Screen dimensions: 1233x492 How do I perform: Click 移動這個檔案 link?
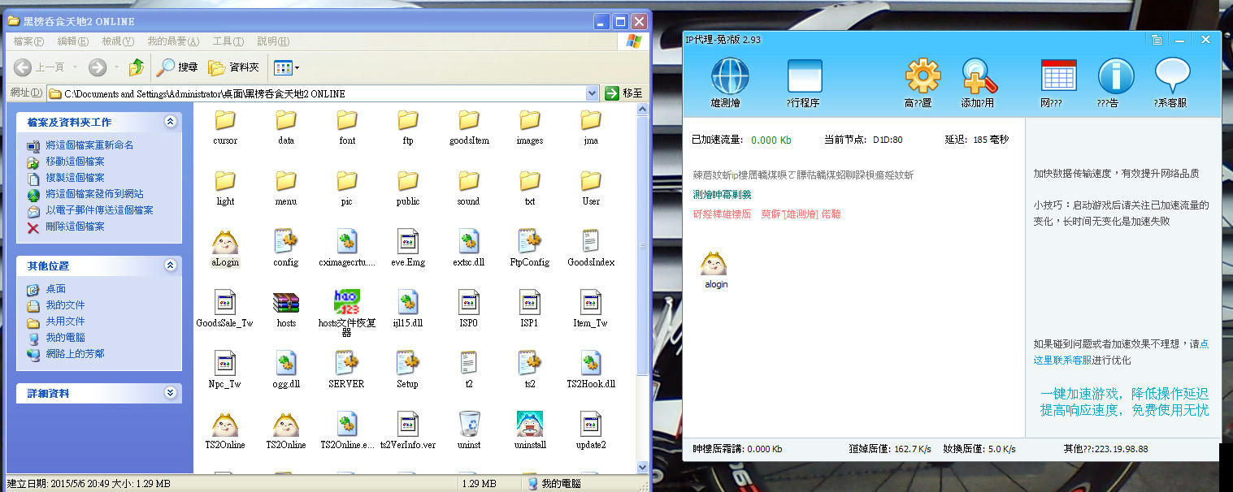tap(75, 162)
